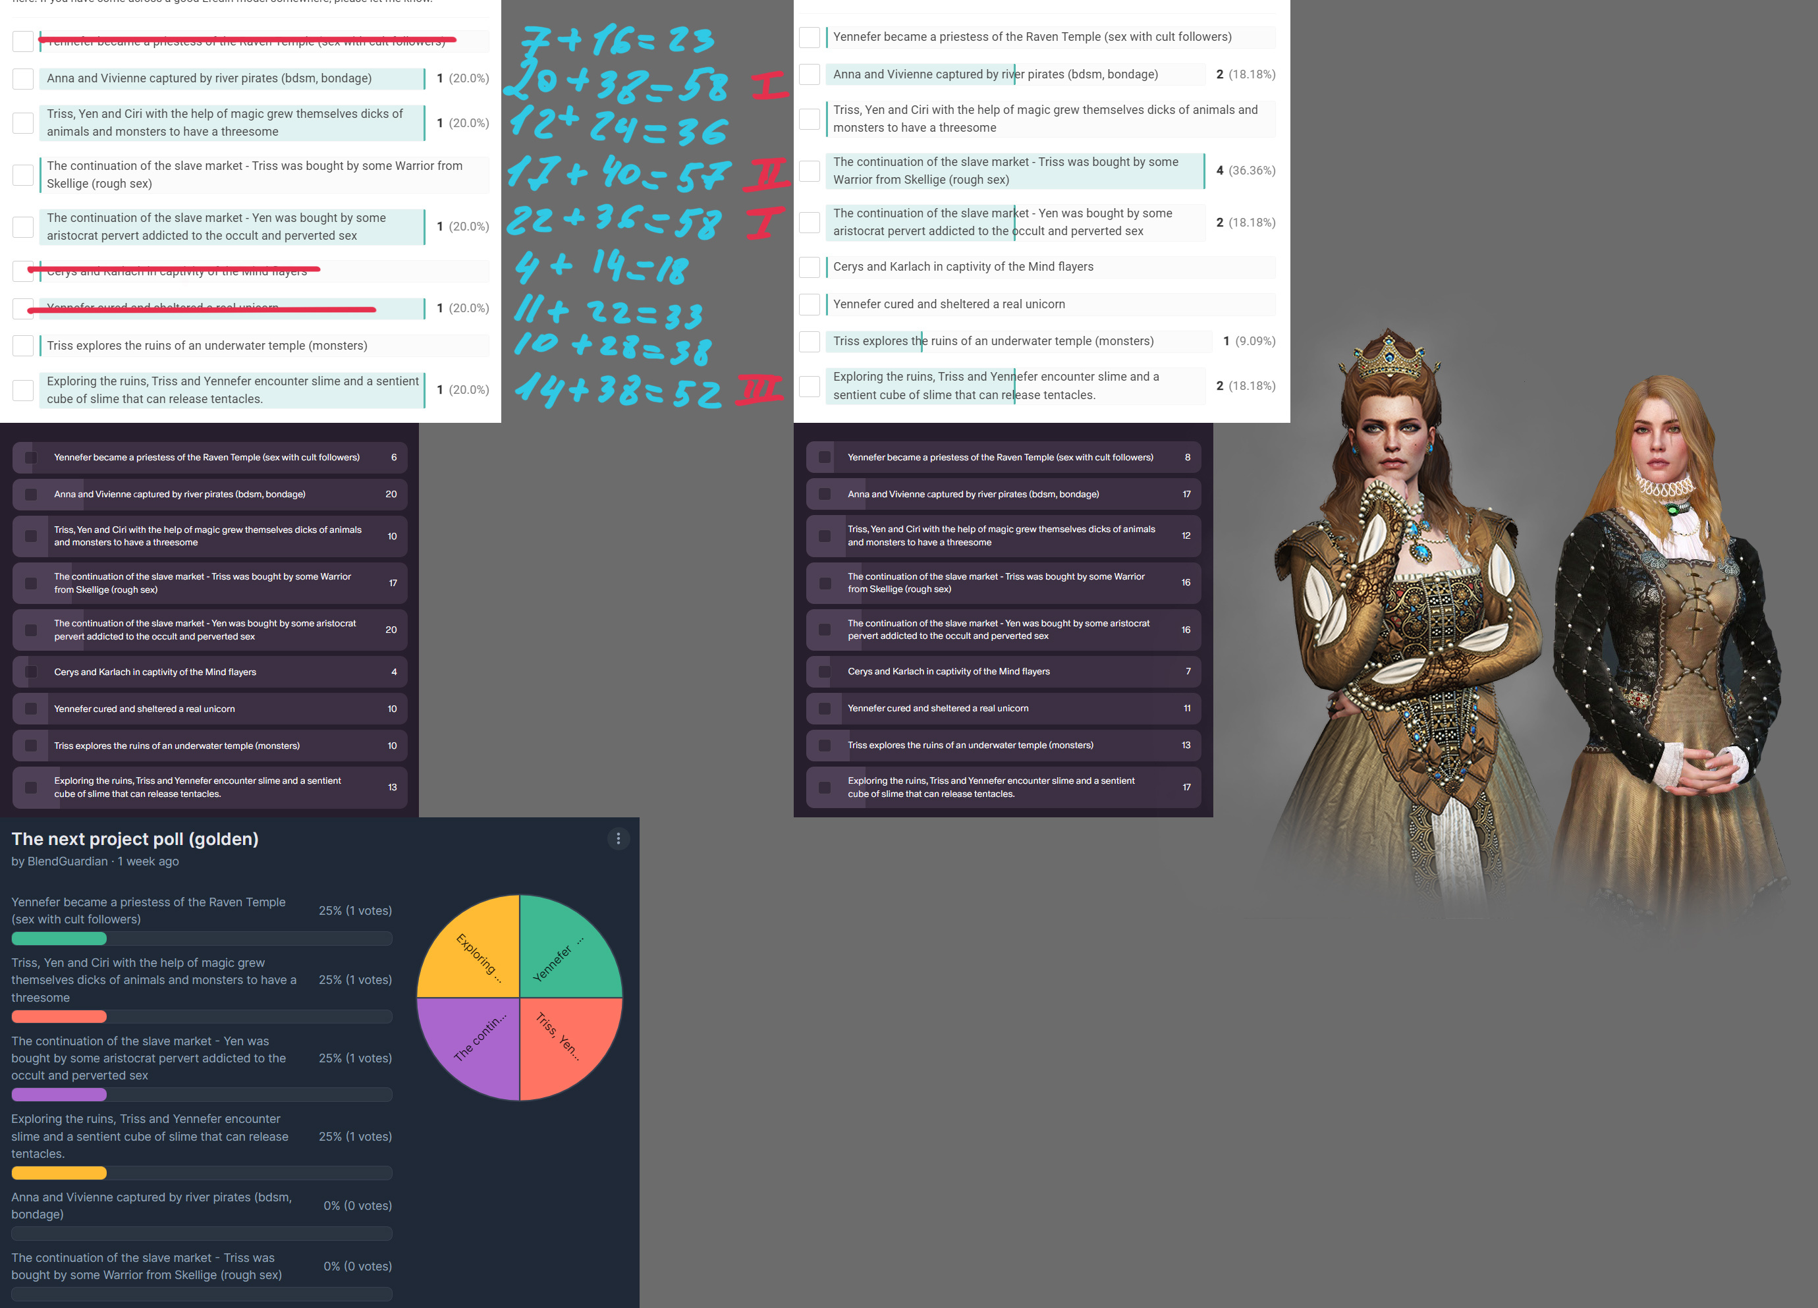
Task: Check Cerys and Karlach box in top-right white poll
Action: (x=810, y=267)
